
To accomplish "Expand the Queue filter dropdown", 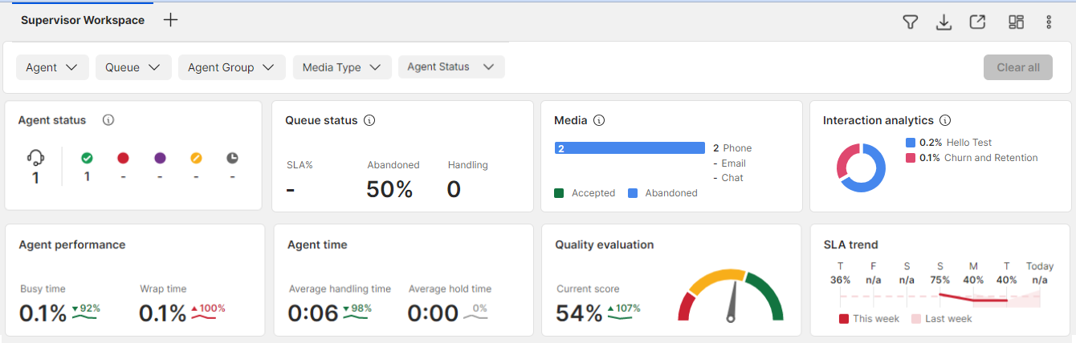I will click(133, 67).
